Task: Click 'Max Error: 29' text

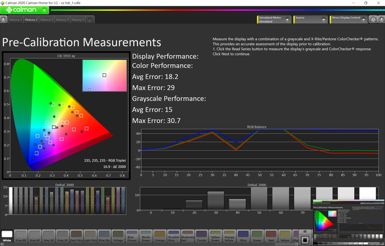Action: click(153, 88)
